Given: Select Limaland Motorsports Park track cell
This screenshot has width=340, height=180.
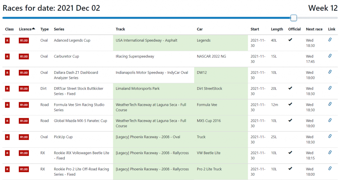Looking at the screenshot, I should (153, 91).
